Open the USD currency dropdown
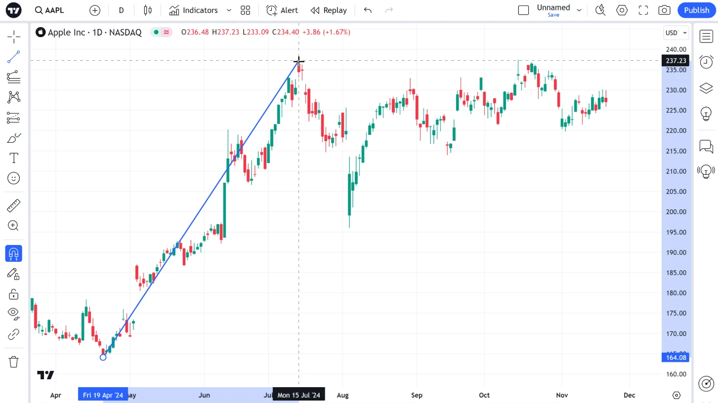The width and height of the screenshot is (718, 403). click(676, 33)
